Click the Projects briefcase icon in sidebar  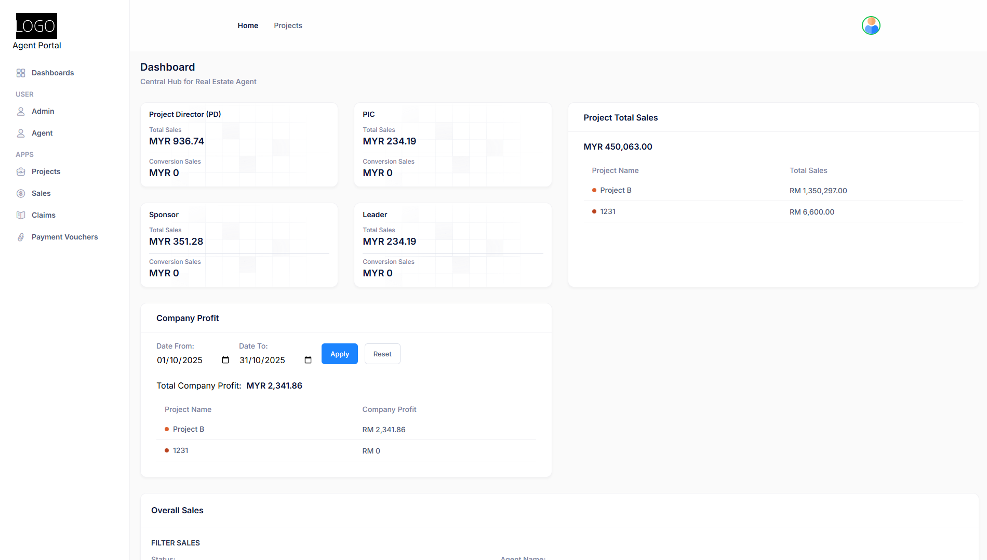point(21,171)
